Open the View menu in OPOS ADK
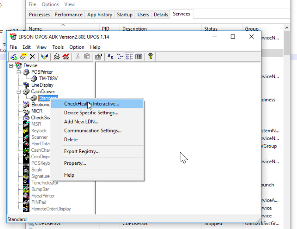This screenshot has height=229, width=297. (x=41, y=47)
